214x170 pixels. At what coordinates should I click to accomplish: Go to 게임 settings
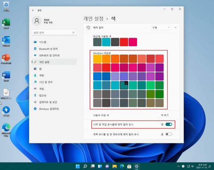pyautogui.click(x=54, y=89)
